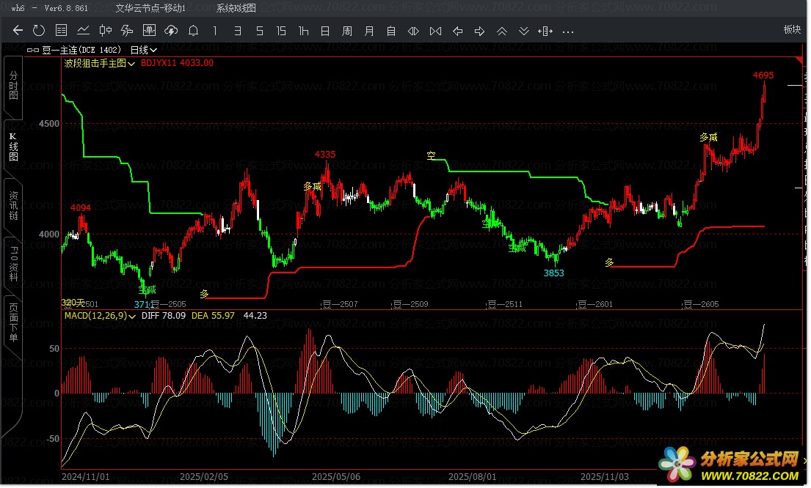Click the back arrow in the toolbar
811x488 pixels.
[18, 31]
